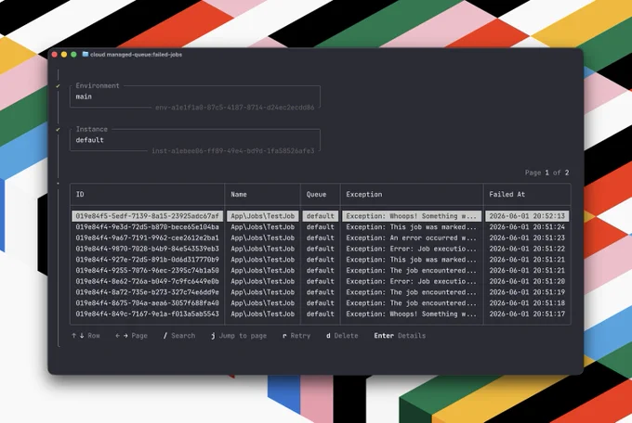The width and height of the screenshot is (632, 423).
Task: Click the 2026-06-01 20:51:22 timestamp
Action: point(527,249)
